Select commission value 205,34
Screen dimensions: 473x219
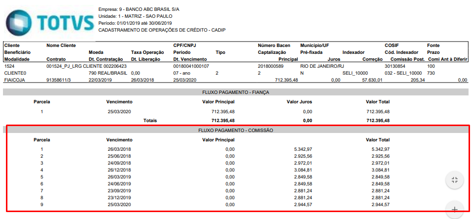click(417, 80)
